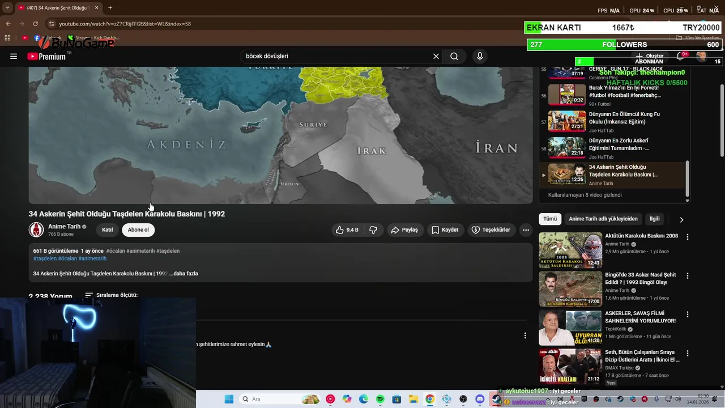
Task: Go to YouTube Premium home logo
Action: 46,56
